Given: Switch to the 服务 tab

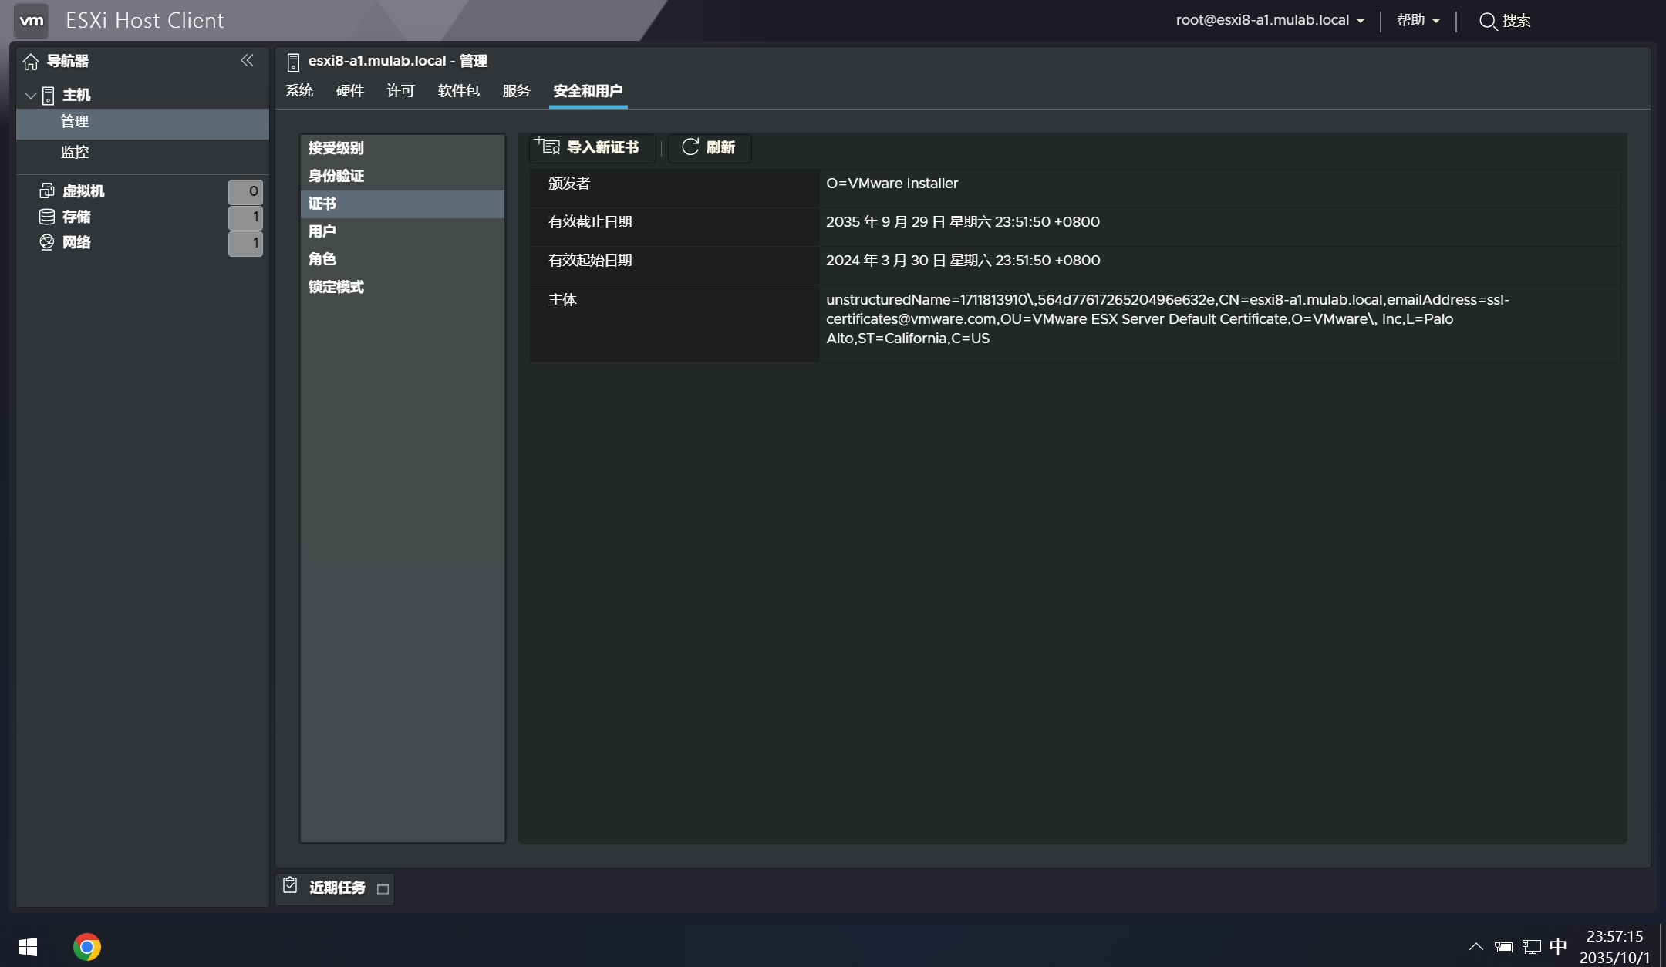Looking at the screenshot, I should [516, 91].
